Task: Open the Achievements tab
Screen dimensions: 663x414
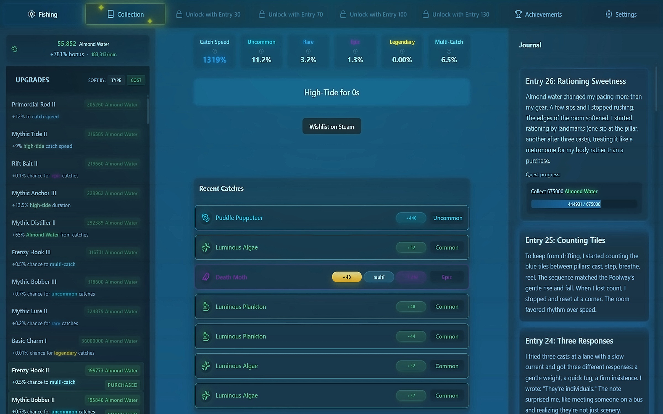Action: click(x=538, y=14)
